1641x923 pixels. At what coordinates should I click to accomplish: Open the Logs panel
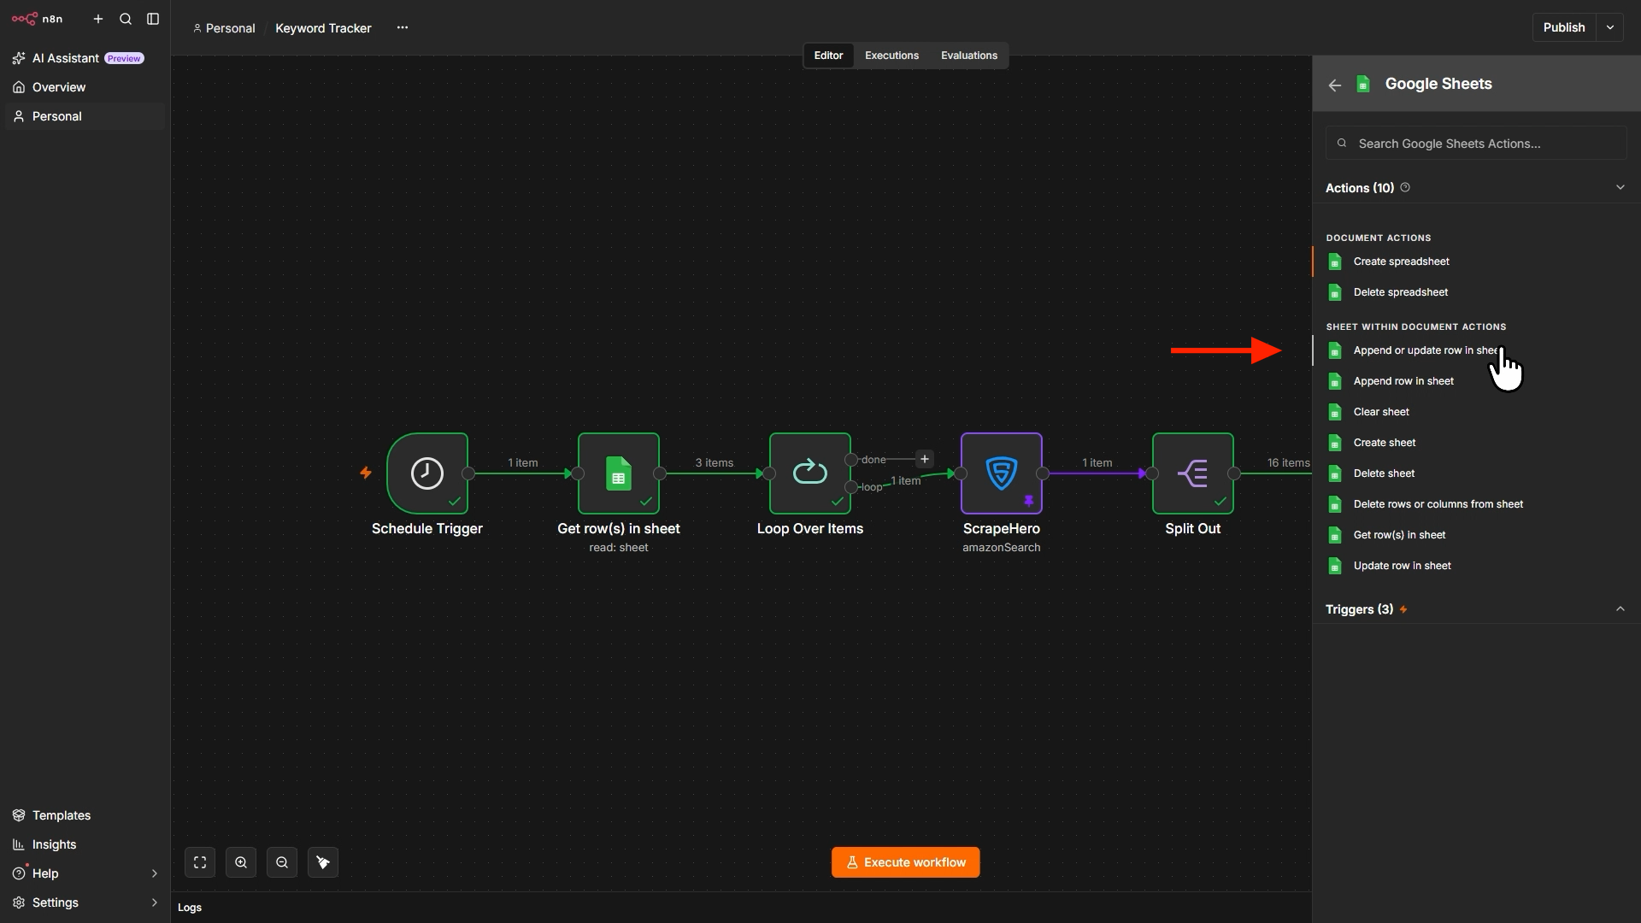(x=190, y=908)
